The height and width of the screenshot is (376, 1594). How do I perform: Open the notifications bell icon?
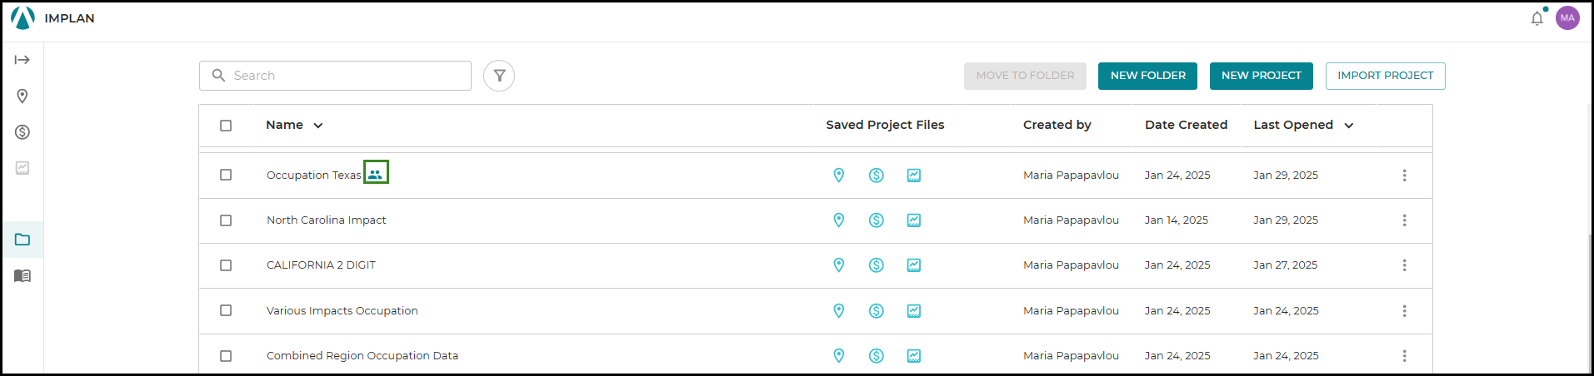pyautogui.click(x=1537, y=18)
